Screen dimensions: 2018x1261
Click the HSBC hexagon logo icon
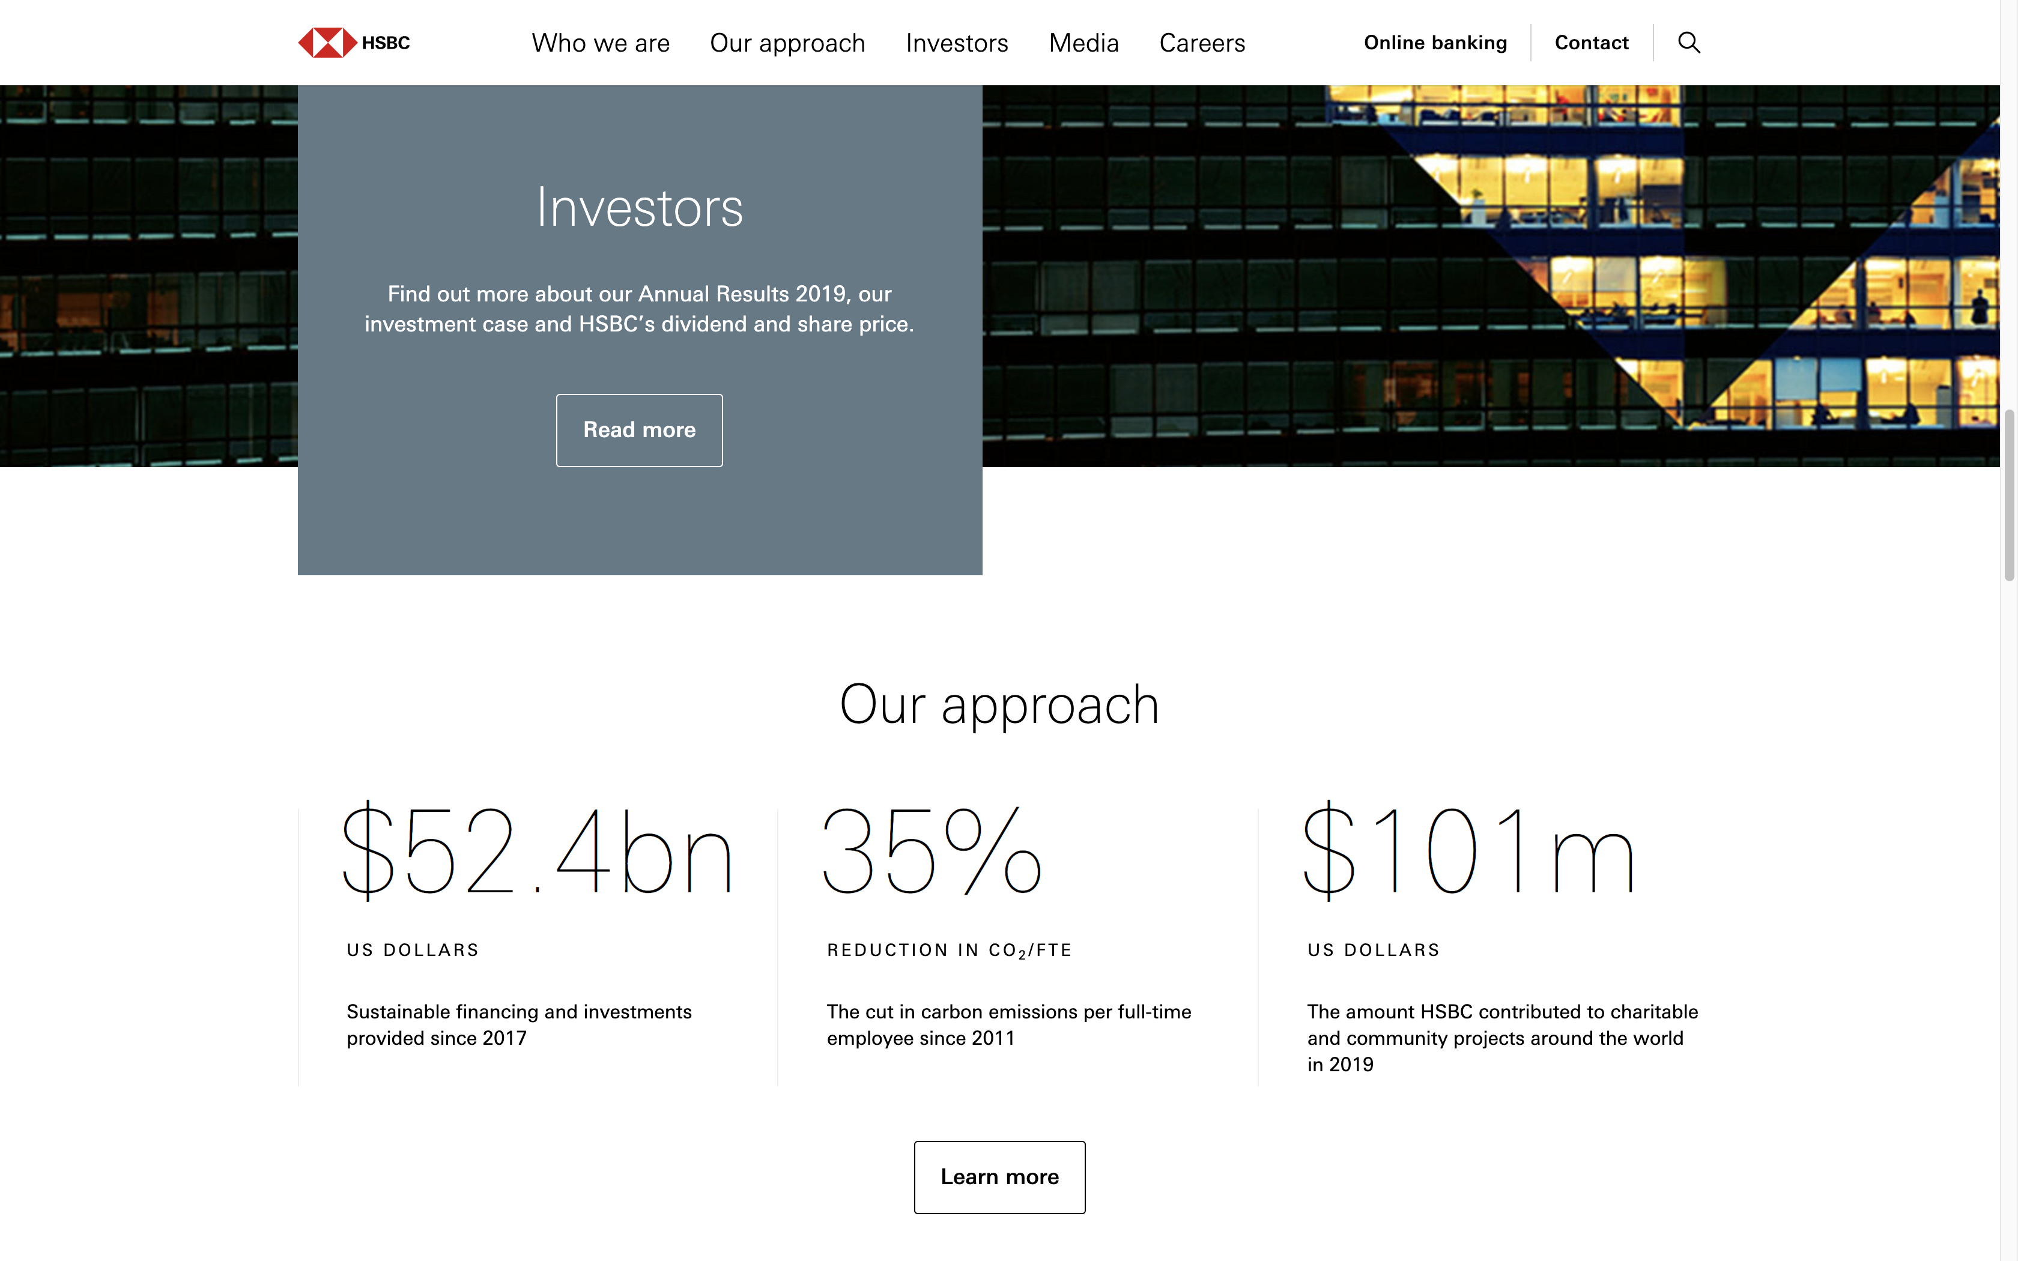pos(327,43)
